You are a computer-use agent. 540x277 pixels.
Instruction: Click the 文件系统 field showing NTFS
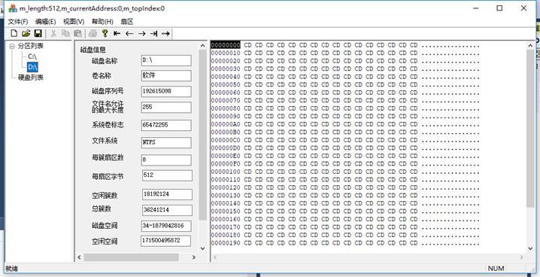166,142
